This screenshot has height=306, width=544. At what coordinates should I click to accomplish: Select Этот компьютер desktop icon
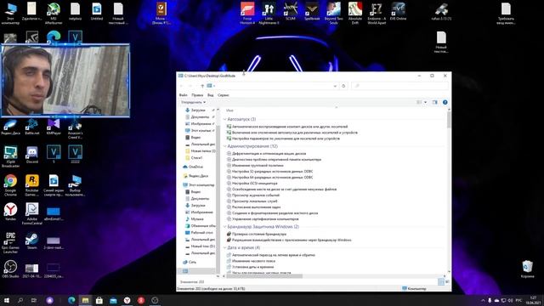pos(10,13)
